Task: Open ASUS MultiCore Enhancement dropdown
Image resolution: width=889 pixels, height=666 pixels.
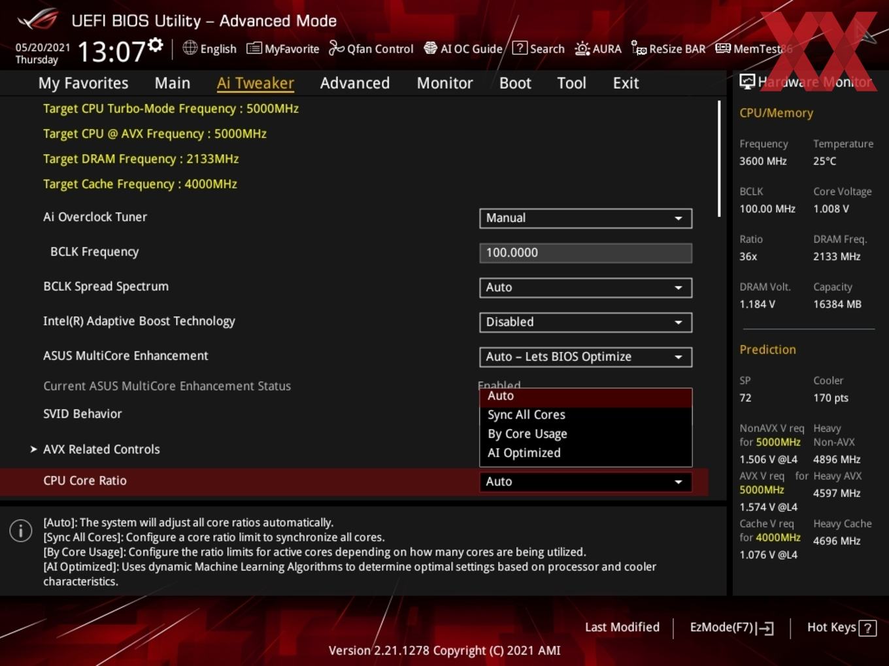Action: (x=586, y=357)
